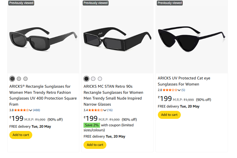The height and width of the screenshot is (158, 237).
Task: Pick last color swatch for Rectangle Sunglasses
Action: 26,79
